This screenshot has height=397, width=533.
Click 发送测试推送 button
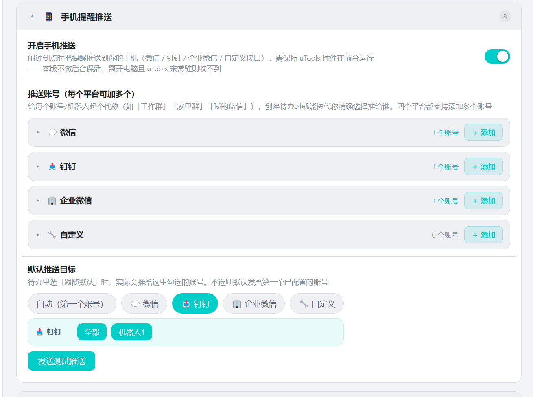[61, 361]
